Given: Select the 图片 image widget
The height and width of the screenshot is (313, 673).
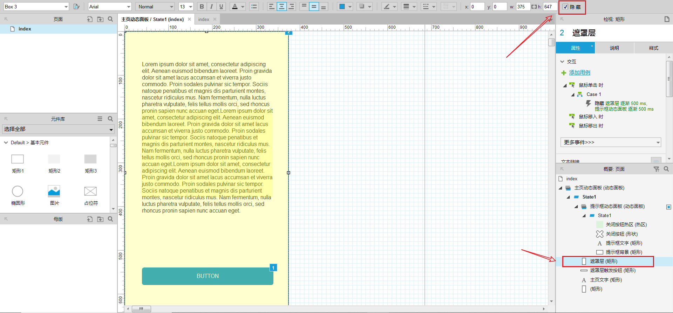Looking at the screenshot, I should point(54,196).
